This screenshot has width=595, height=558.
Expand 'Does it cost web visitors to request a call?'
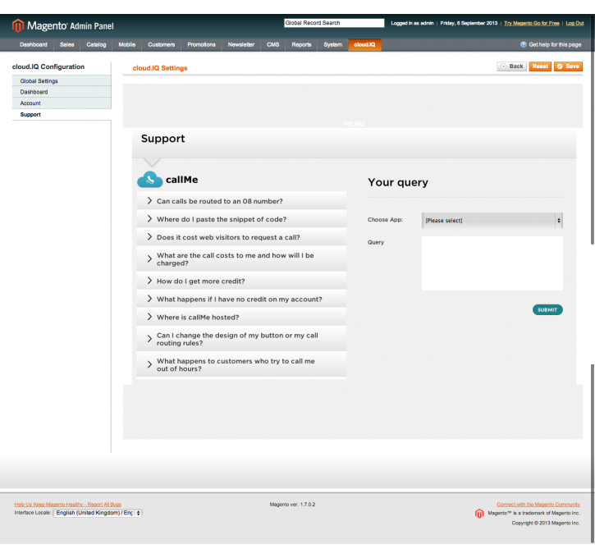[241, 237]
